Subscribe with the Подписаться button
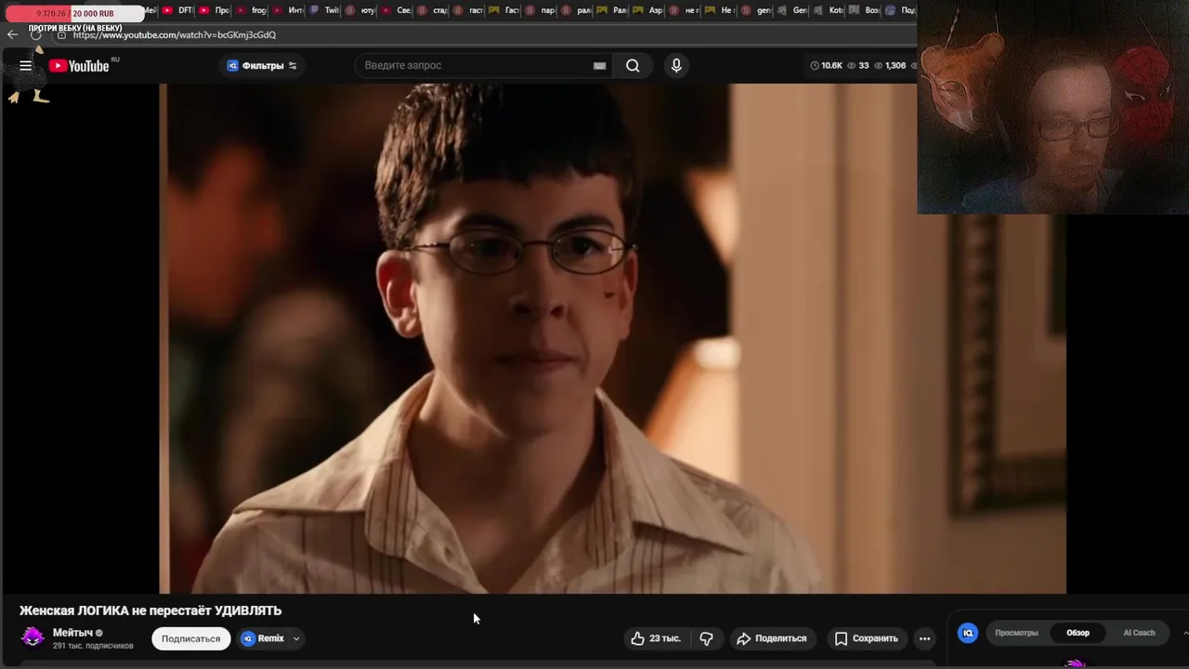 (x=190, y=638)
